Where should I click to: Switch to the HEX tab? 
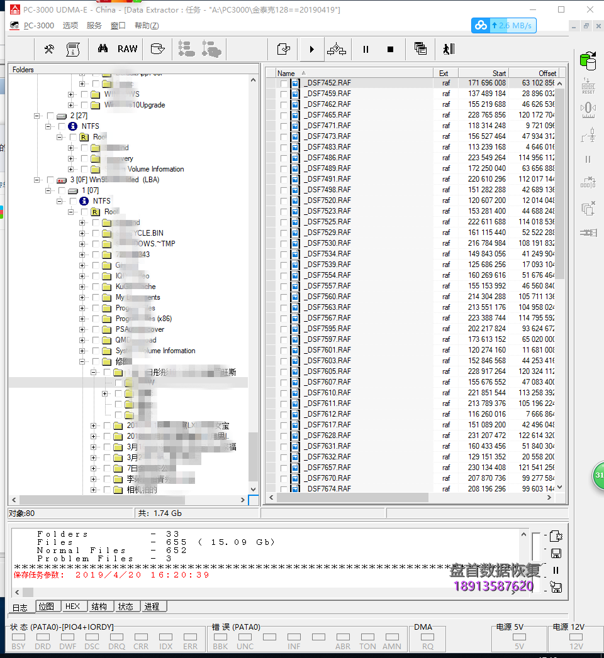73,606
